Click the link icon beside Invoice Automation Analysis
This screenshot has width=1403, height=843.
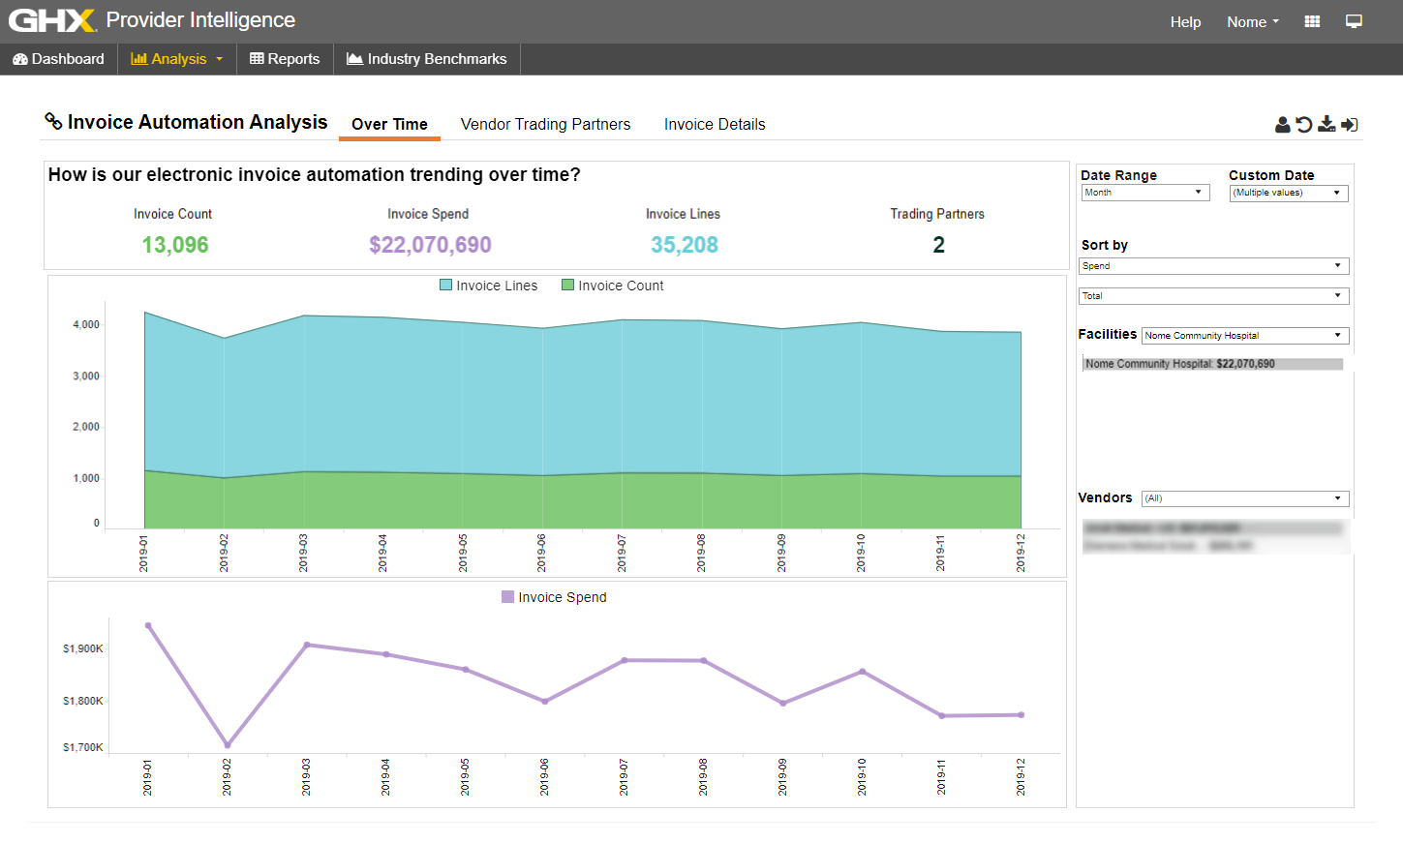point(53,121)
